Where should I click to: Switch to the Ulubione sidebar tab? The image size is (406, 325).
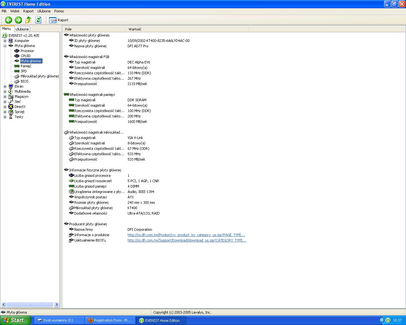coord(22,29)
